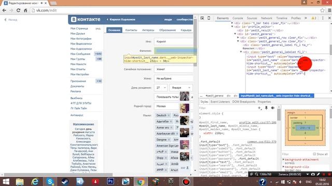Click the recorder magnifier zoom icon
This screenshot has width=332, height=186.
click(x=256, y=175)
